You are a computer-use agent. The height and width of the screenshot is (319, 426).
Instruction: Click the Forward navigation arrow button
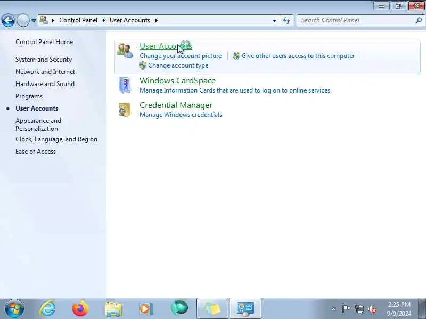click(23, 20)
